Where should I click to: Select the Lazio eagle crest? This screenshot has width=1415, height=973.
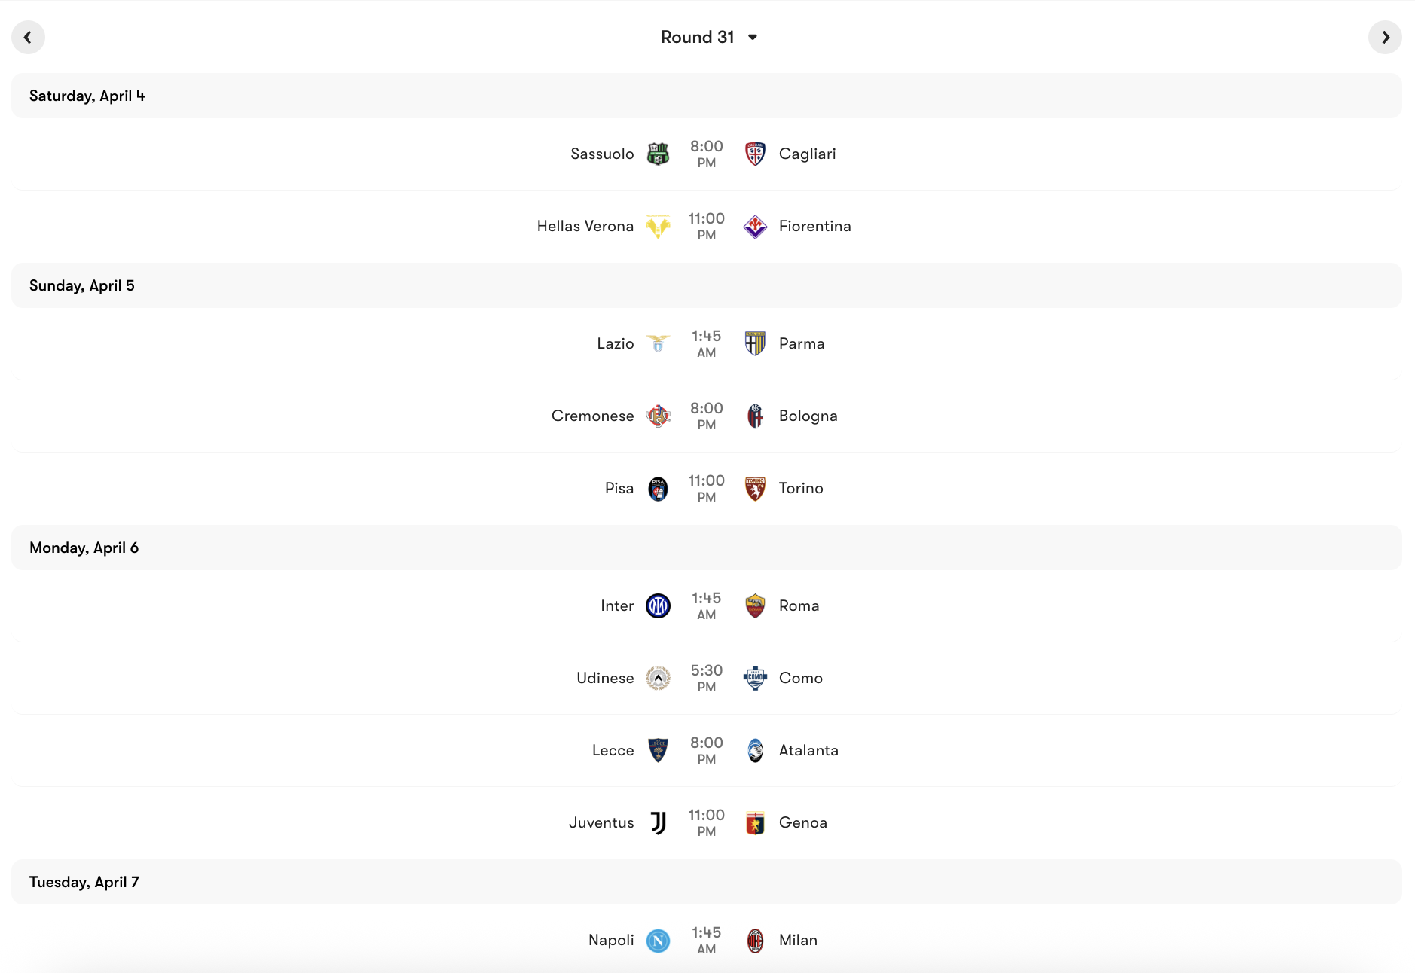click(658, 343)
